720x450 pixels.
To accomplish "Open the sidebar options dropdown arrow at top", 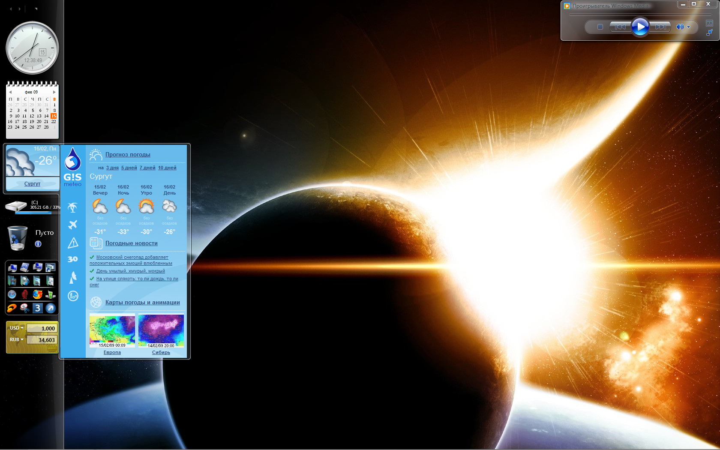I will tap(36, 9).
